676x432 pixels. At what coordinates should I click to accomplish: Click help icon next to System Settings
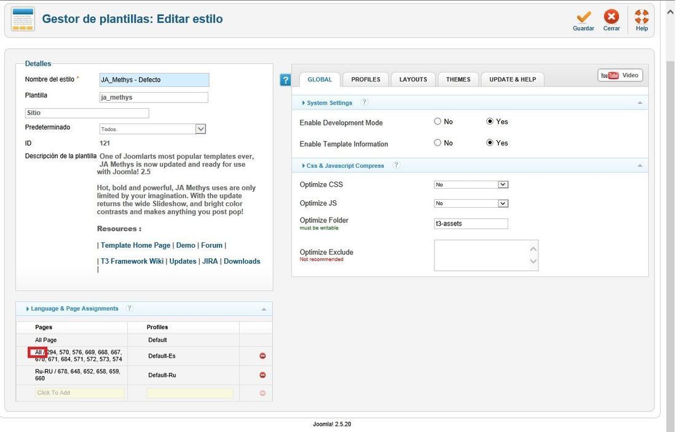point(364,102)
